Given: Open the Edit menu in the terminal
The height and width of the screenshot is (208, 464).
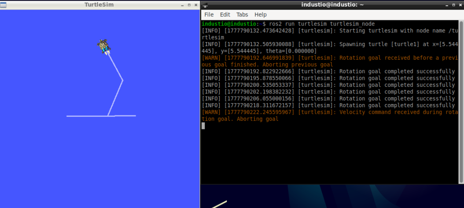Looking at the screenshot, I should (225, 14).
